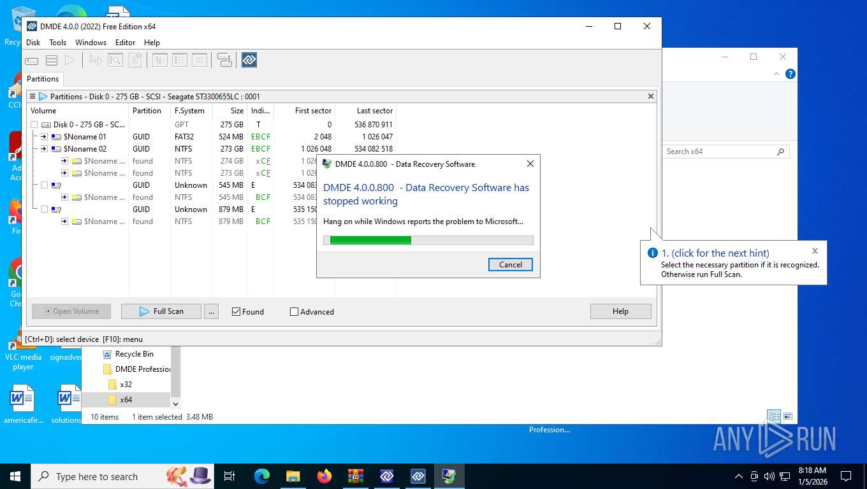867x489 pixels.
Task: Click the error reporting progress bar
Action: point(428,240)
